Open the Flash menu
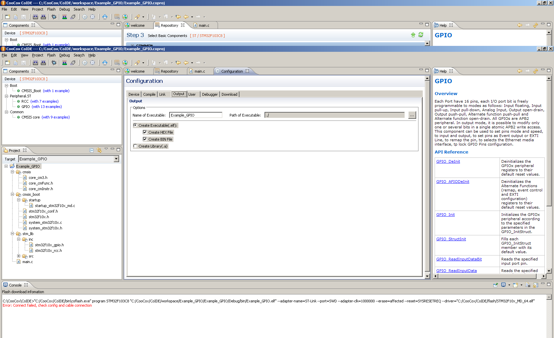 51,55
